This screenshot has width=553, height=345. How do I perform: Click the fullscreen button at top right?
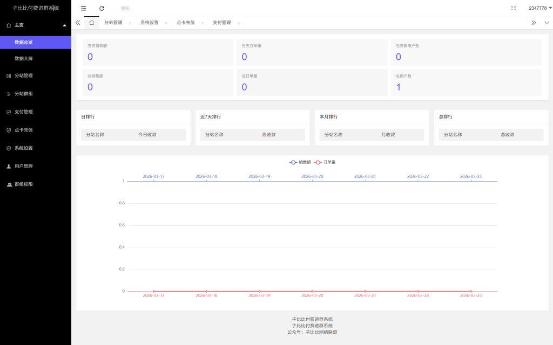[514, 8]
